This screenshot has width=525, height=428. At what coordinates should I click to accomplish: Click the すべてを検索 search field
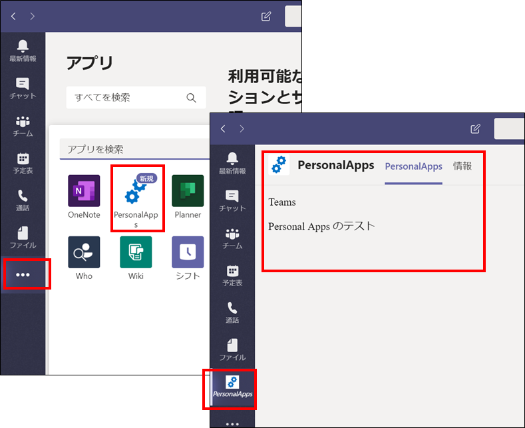tap(136, 97)
